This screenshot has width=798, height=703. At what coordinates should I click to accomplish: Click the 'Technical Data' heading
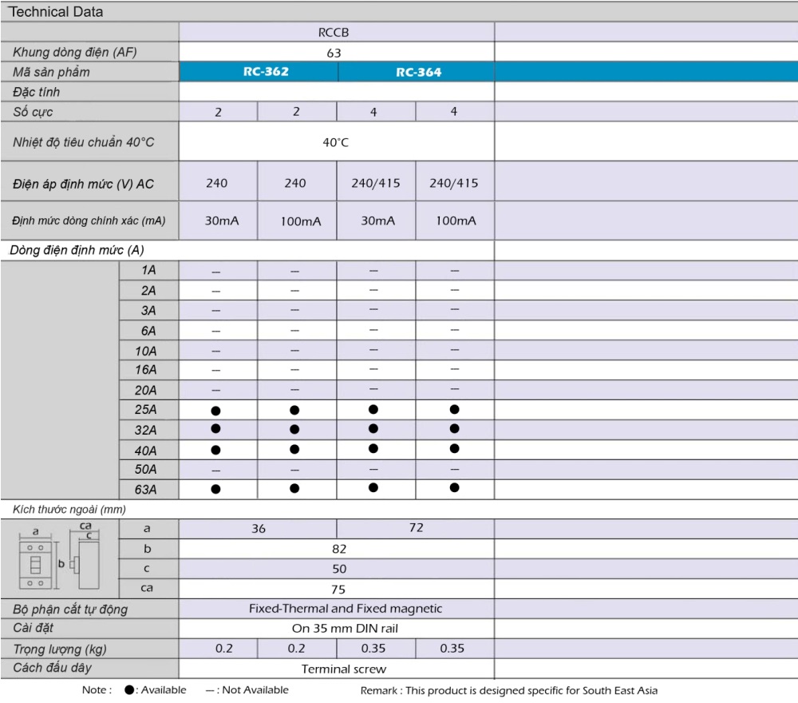tap(56, 12)
